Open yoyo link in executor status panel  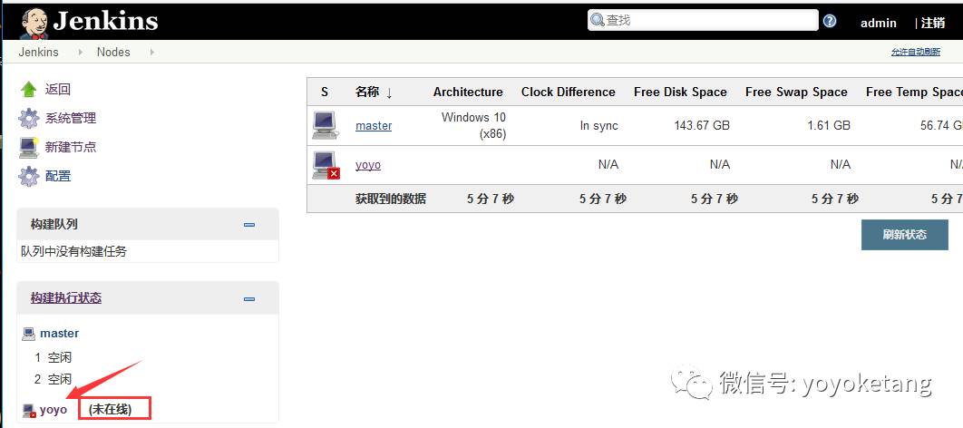pyautogui.click(x=53, y=410)
